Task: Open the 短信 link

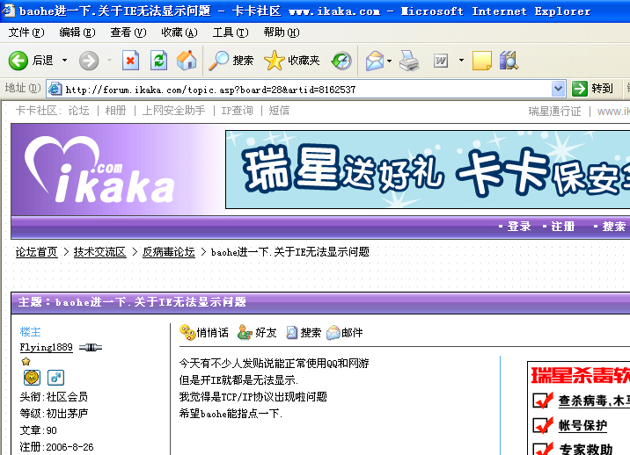Action: click(279, 111)
